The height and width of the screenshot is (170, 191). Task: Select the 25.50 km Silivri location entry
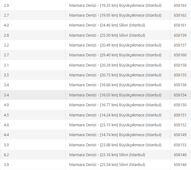point(107,35)
